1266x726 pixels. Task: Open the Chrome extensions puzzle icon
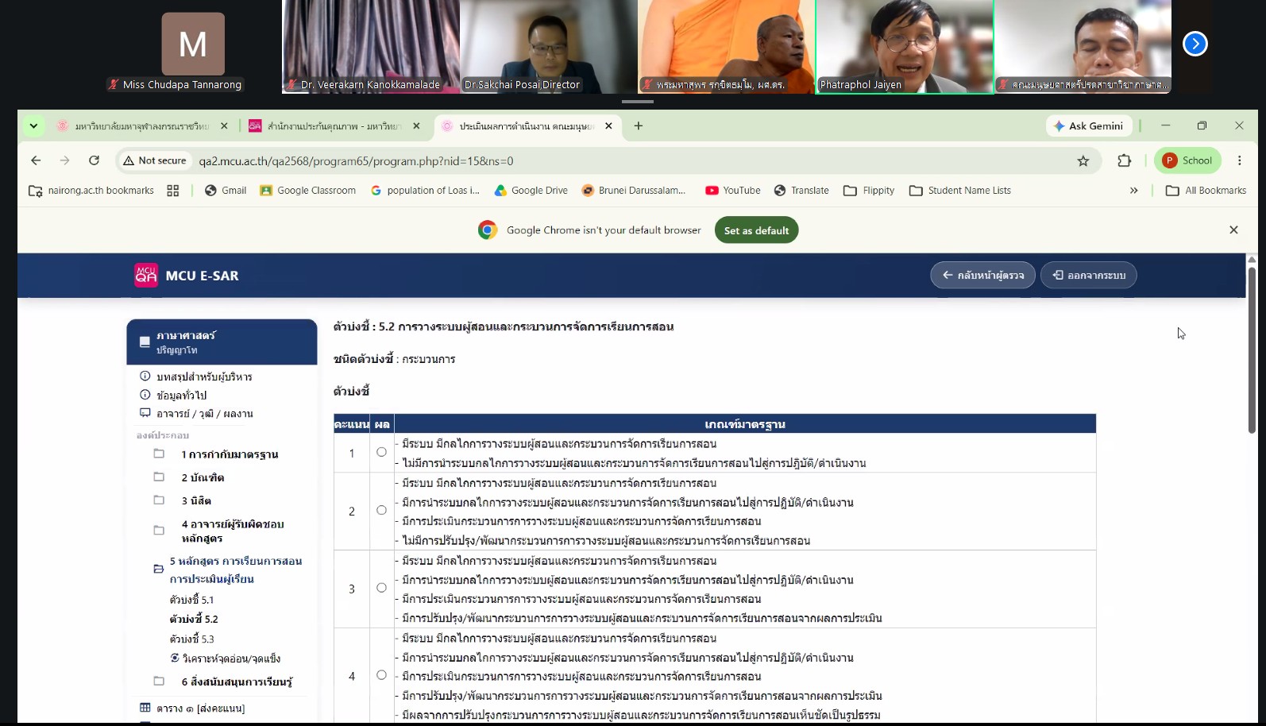coord(1124,160)
